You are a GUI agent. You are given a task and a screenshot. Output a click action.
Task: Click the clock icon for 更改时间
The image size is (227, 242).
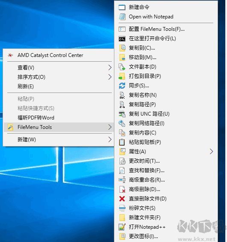coord(122,161)
